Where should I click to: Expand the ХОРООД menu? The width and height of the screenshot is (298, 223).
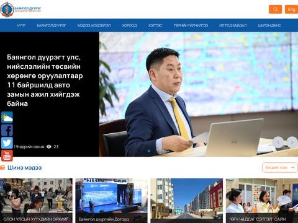point(129,25)
